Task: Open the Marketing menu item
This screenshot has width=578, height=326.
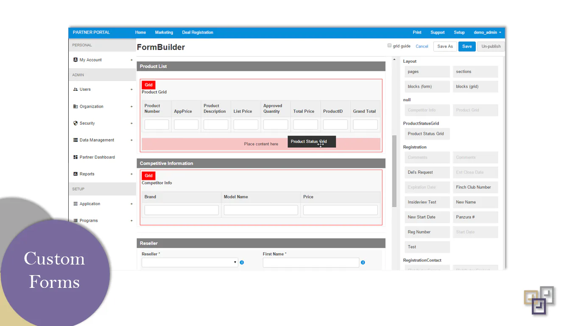Action: pyautogui.click(x=164, y=32)
